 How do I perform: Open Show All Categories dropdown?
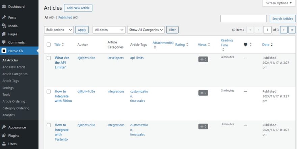[146, 30]
